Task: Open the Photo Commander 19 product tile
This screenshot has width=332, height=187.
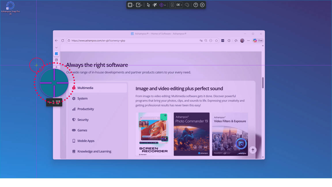Action: [x=192, y=134]
